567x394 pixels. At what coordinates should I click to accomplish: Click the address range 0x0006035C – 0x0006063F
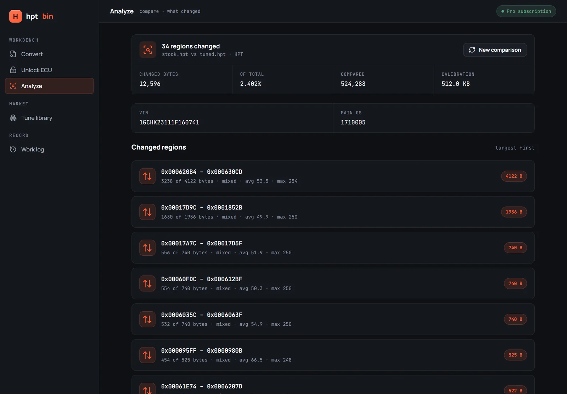point(202,315)
